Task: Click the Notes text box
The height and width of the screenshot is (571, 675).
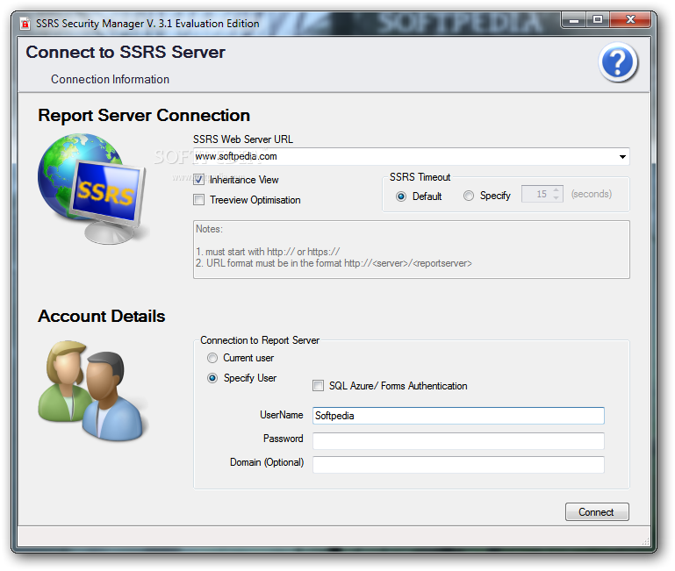Action: point(412,250)
